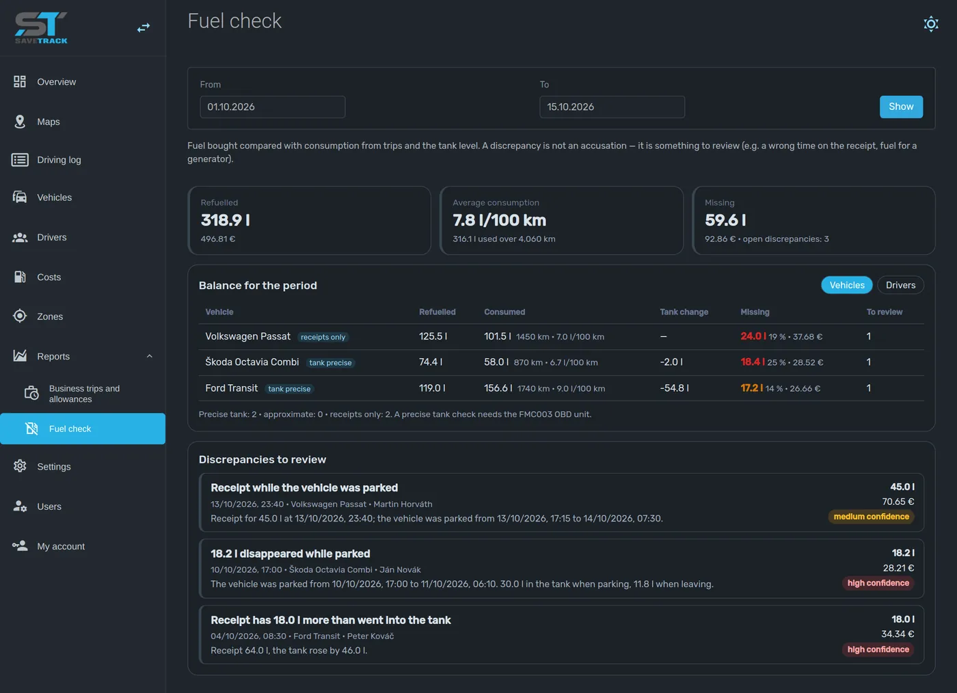The image size is (957, 693).
Task: Click the Average consumption summary card
Action: coord(562,221)
